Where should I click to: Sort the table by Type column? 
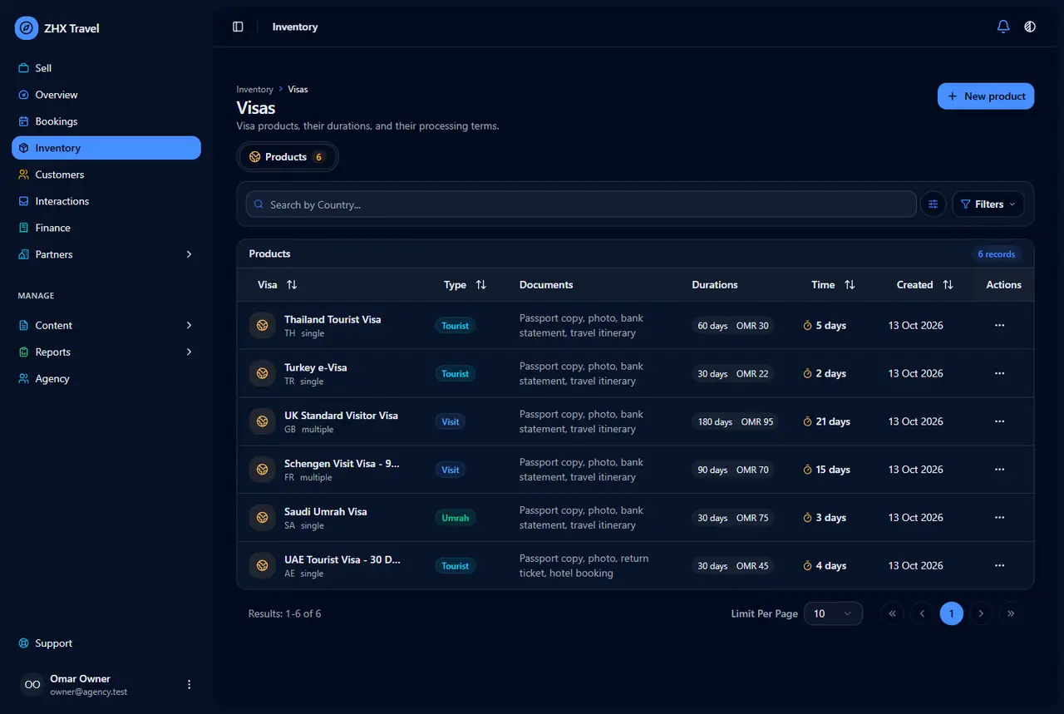pyautogui.click(x=480, y=285)
